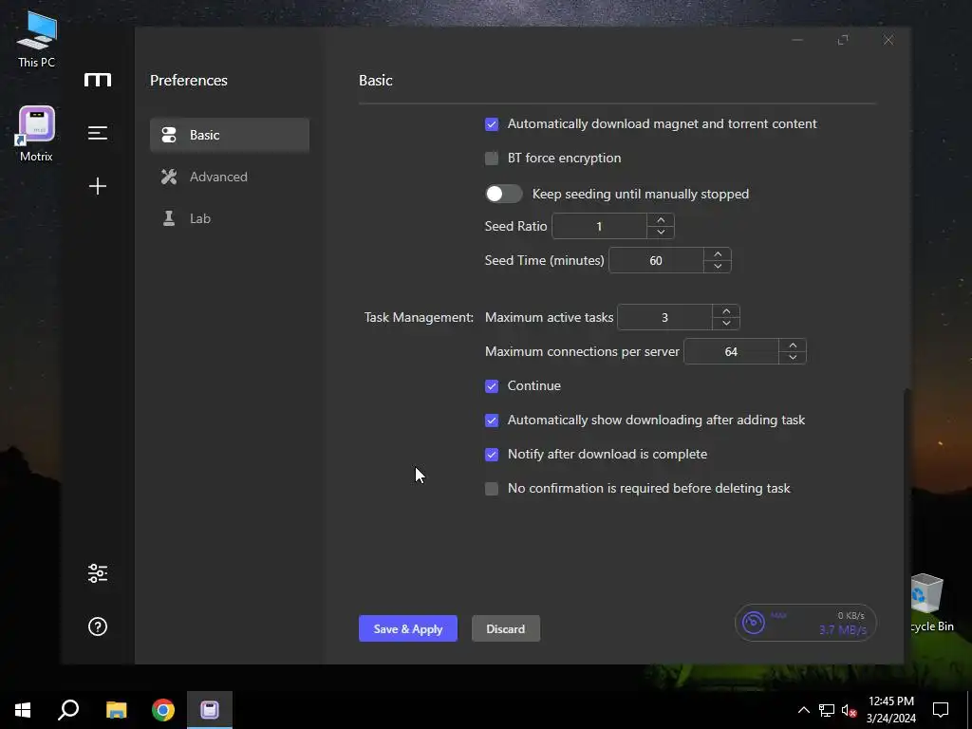Open File Explorer from taskbar
972x729 pixels.
[116, 710]
